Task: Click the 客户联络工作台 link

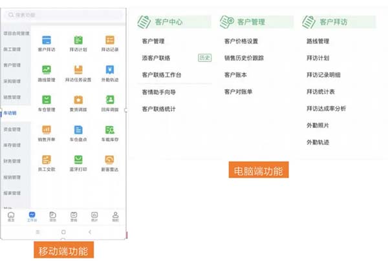Action: [161, 76]
